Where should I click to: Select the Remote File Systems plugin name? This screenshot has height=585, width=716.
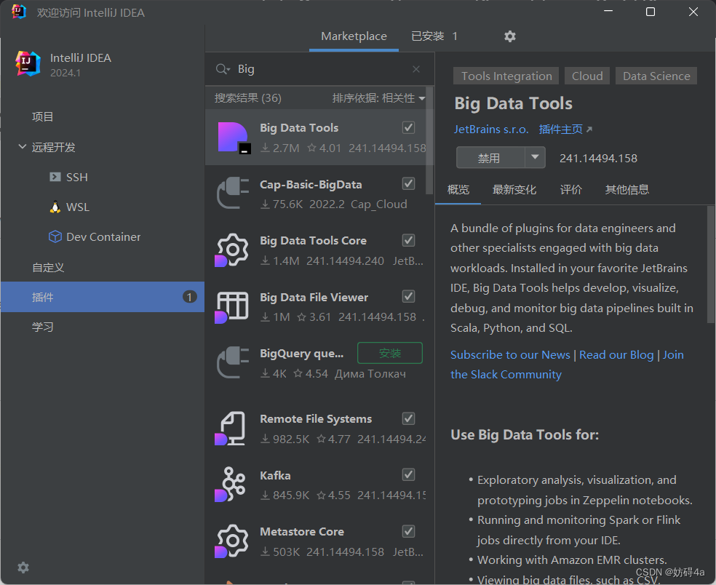point(316,419)
